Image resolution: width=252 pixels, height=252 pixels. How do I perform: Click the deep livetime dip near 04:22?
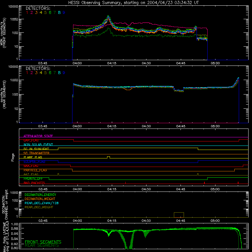click(x=129, y=241)
